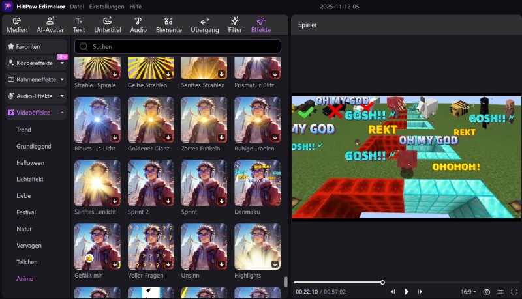Screen dimensions: 522x299
Task: Download the Strahle...Spirale effect
Action: pyautogui.click(x=115, y=74)
